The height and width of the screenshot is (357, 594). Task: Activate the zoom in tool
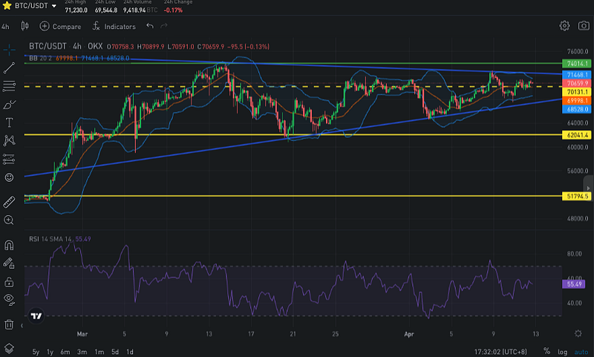tap(9, 220)
